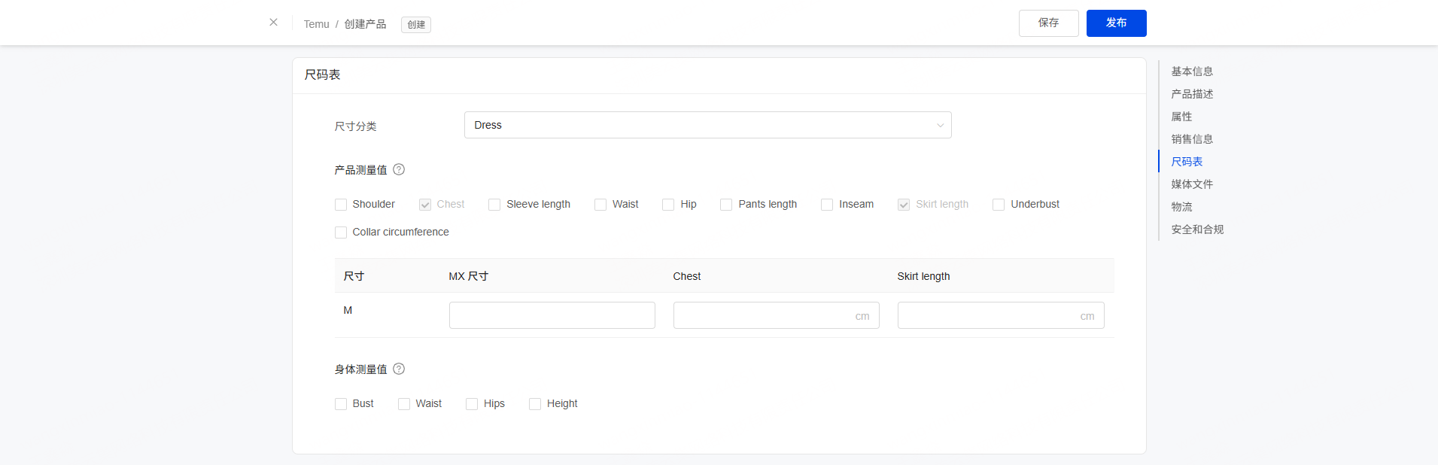Screen dimensions: 1438x465
Task: Toggle the Bust body measurement checkbox
Action: coord(341,404)
